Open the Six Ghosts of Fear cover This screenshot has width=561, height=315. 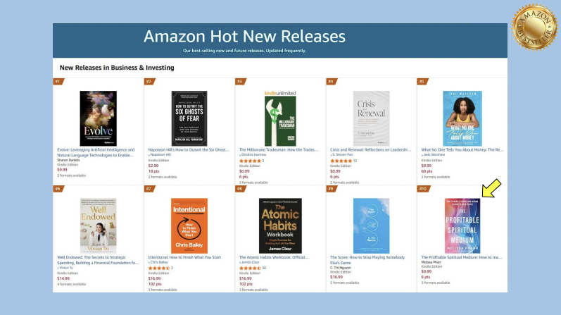189,118
